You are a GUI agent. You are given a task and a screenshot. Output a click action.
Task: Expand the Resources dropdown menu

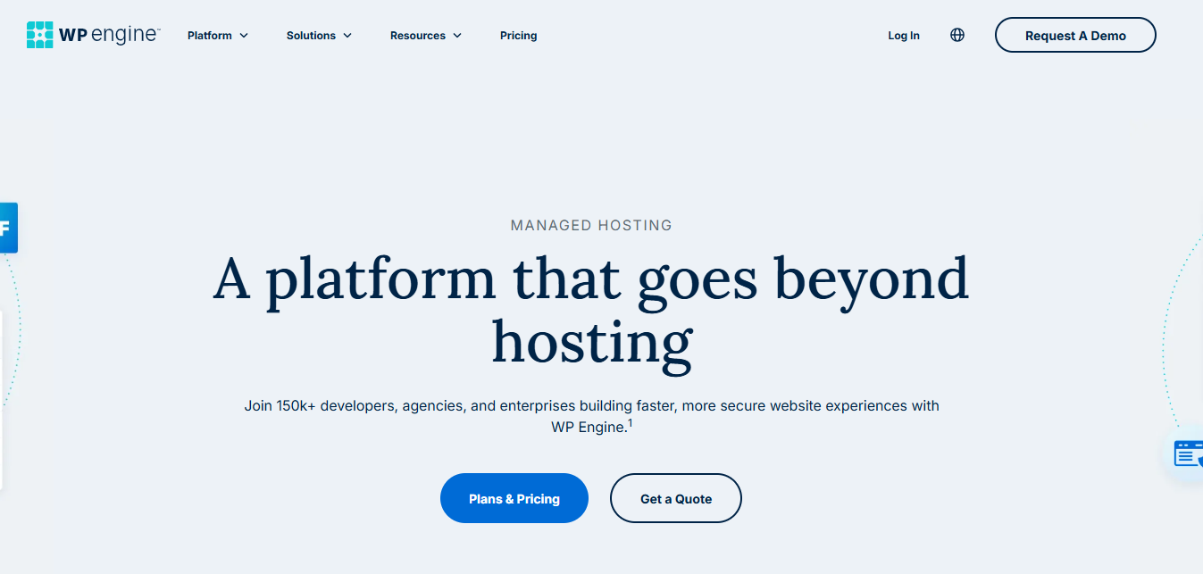coord(426,36)
